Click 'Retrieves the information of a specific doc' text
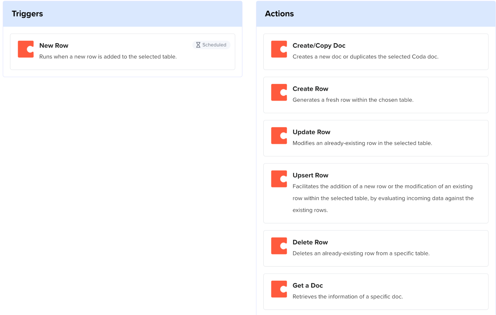496x315 pixels. pyautogui.click(x=348, y=297)
